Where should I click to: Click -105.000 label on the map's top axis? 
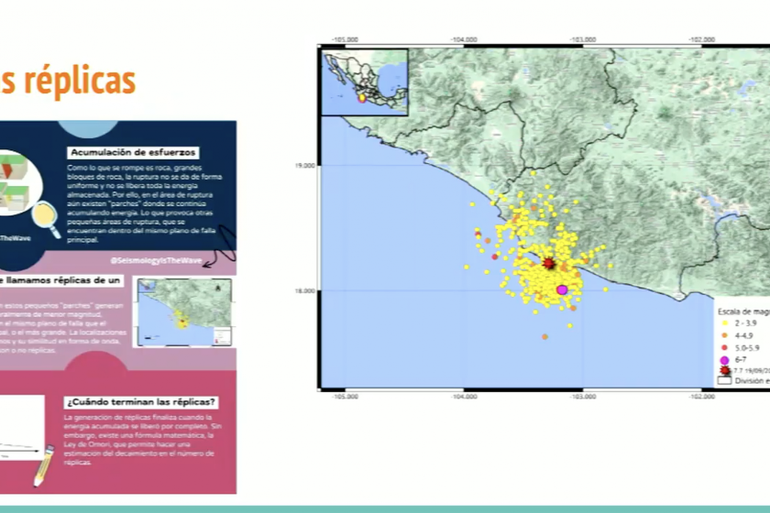click(345, 39)
